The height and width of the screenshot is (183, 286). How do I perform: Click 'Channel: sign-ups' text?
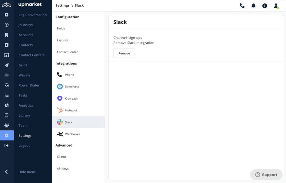128,38
